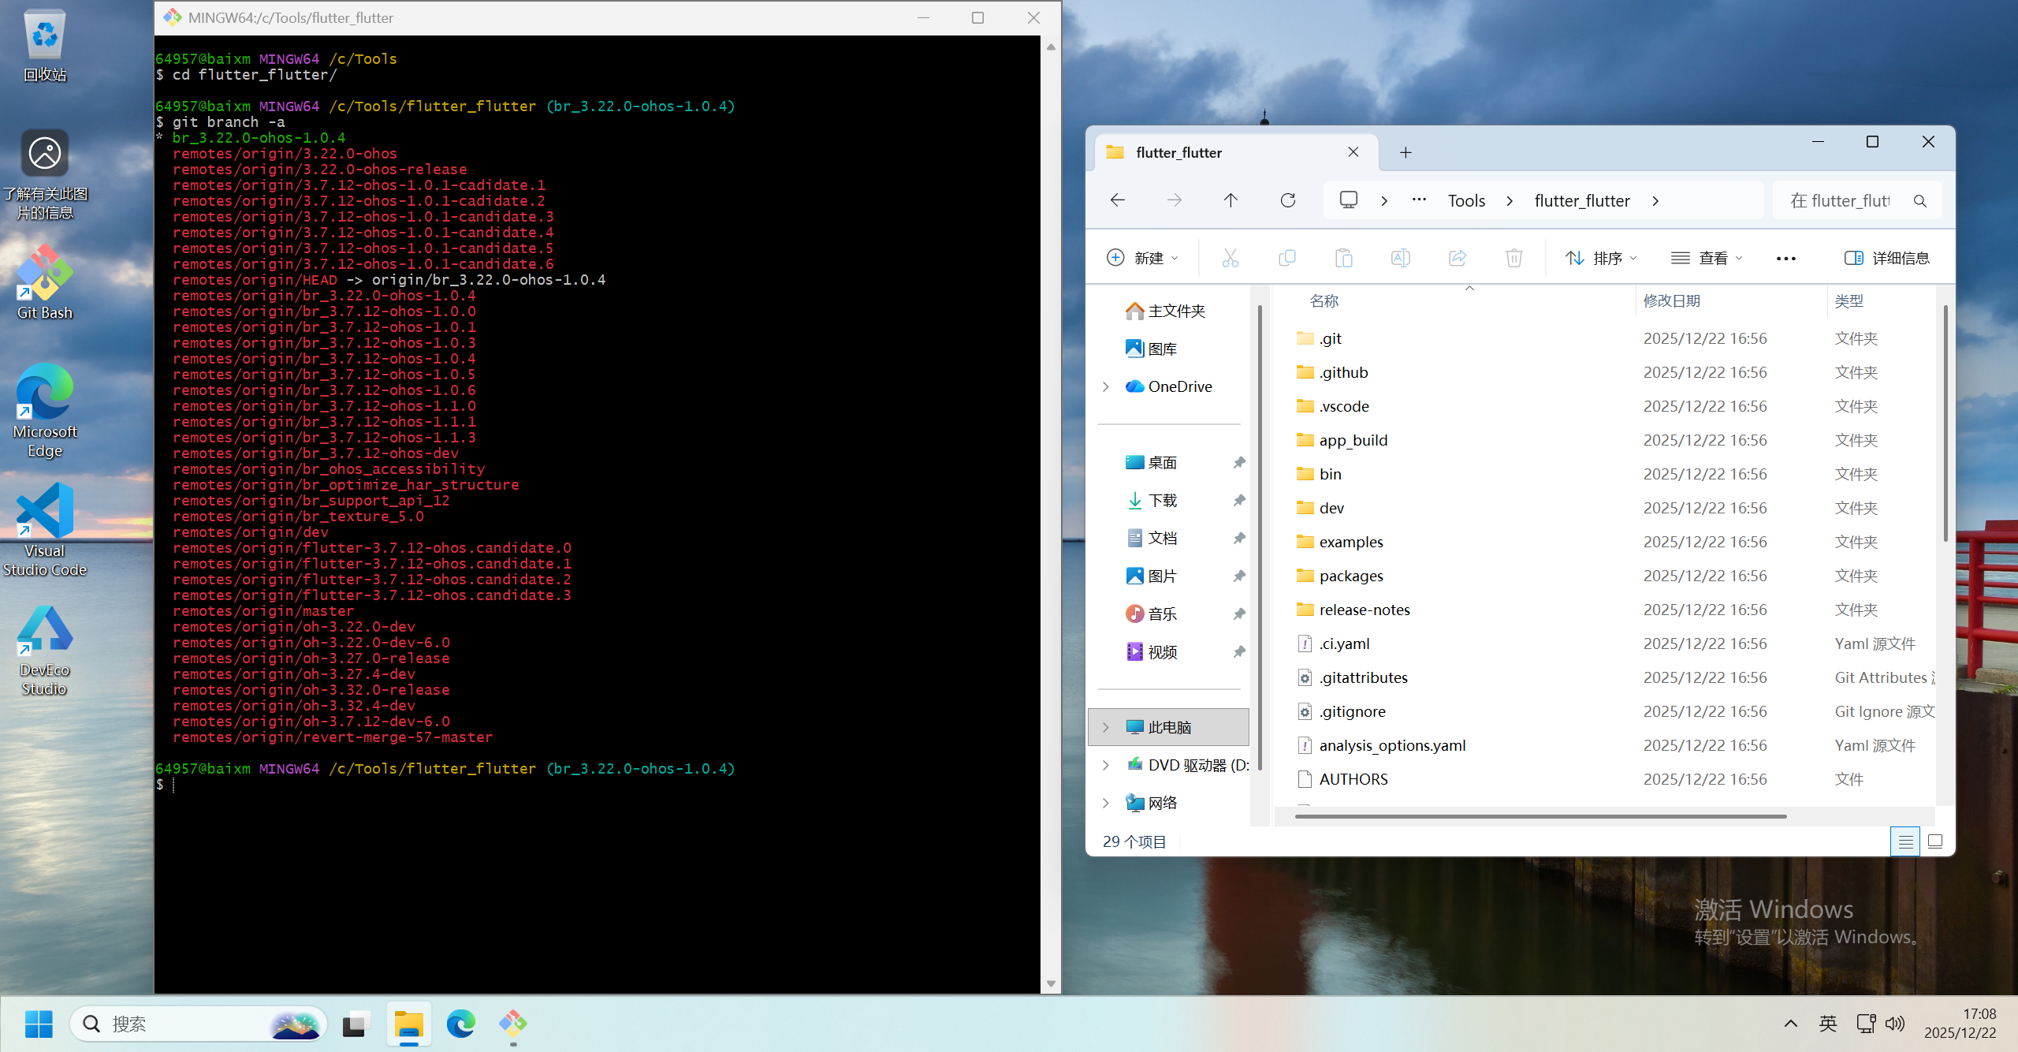
Task: Click the Back arrow in Explorer
Action: [x=1118, y=200]
